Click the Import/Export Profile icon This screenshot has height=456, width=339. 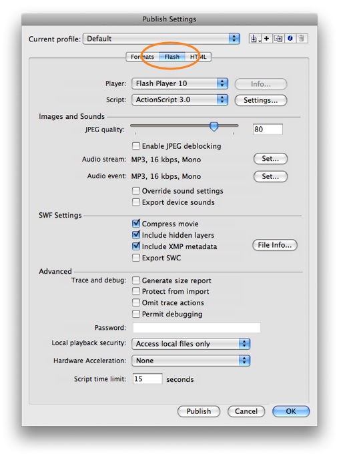pos(255,39)
